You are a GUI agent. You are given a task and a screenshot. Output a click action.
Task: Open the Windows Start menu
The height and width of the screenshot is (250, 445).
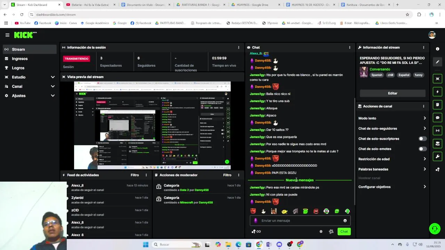(146, 244)
